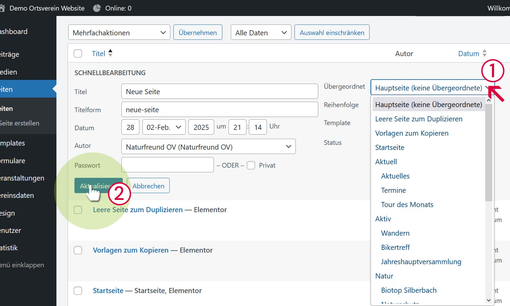Image resolution: width=510 pixels, height=306 pixels.
Task: Click the Online statistics pie icon
Action: 97,8
